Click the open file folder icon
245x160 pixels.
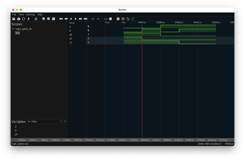coord(14,19)
